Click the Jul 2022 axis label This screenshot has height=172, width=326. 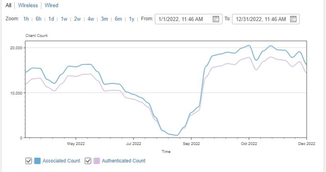point(134,144)
